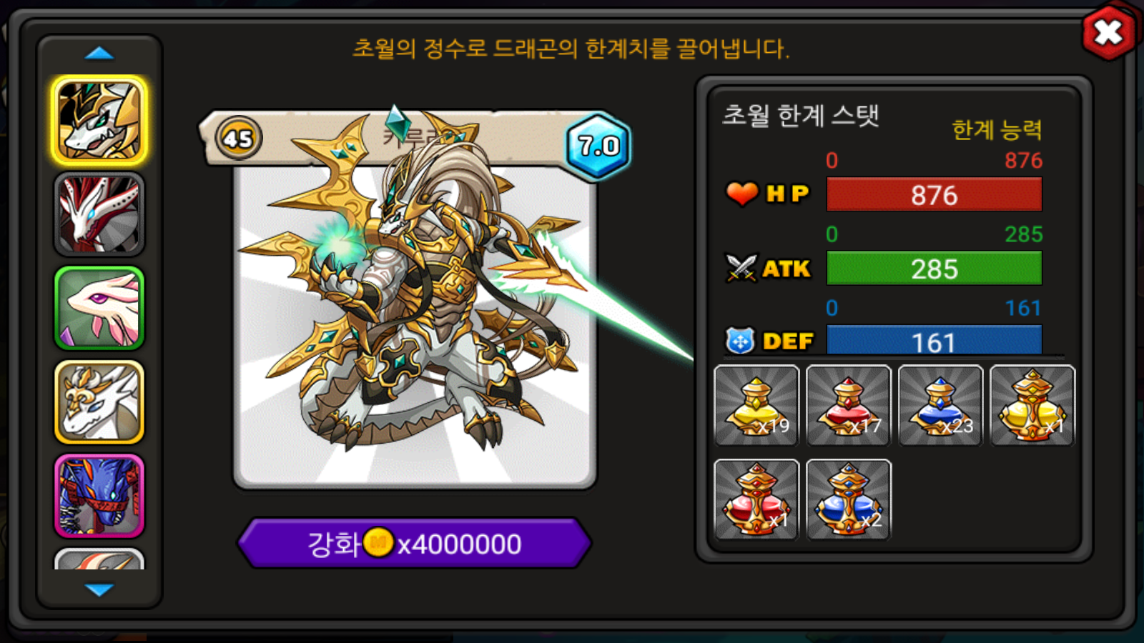Click the green ATK bar showing 285
This screenshot has width=1144, height=643.
coord(934,269)
